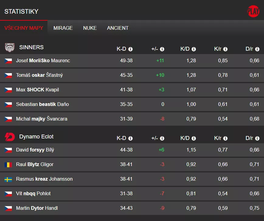Open player David forsyy Bílý profile
The height and width of the screenshot is (221, 264).
[x=35, y=150]
